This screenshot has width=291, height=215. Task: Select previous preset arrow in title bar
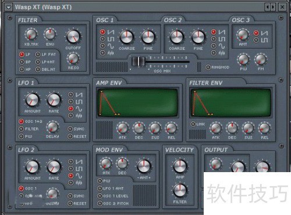point(268,7)
